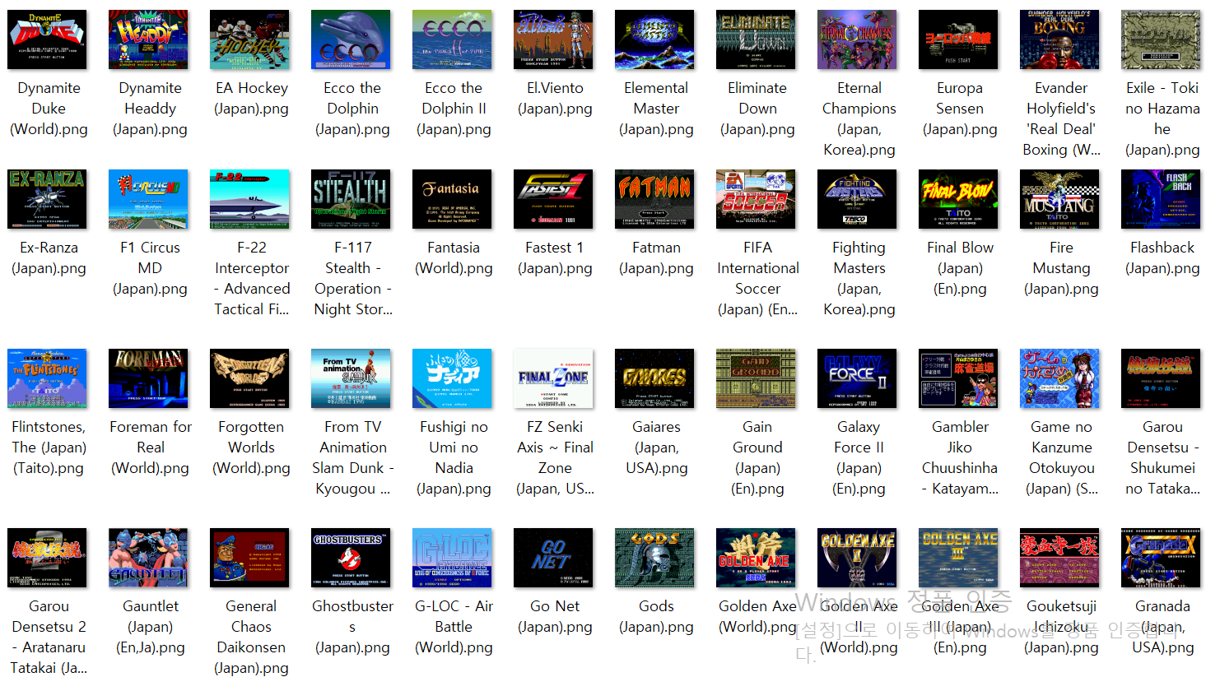Image resolution: width=1206 pixels, height=677 pixels.
Task: Select Evander Holyfield's Real Deal Boxing thumbnail
Action: [x=1059, y=39]
